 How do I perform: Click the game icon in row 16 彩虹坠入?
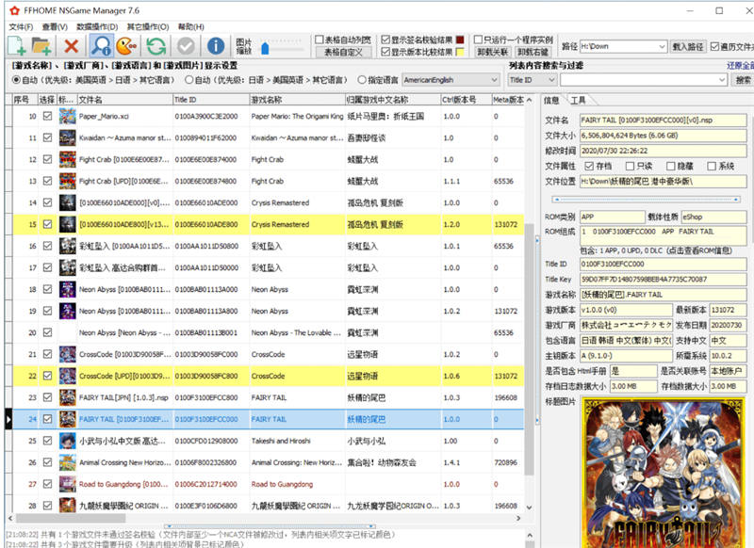(x=67, y=246)
